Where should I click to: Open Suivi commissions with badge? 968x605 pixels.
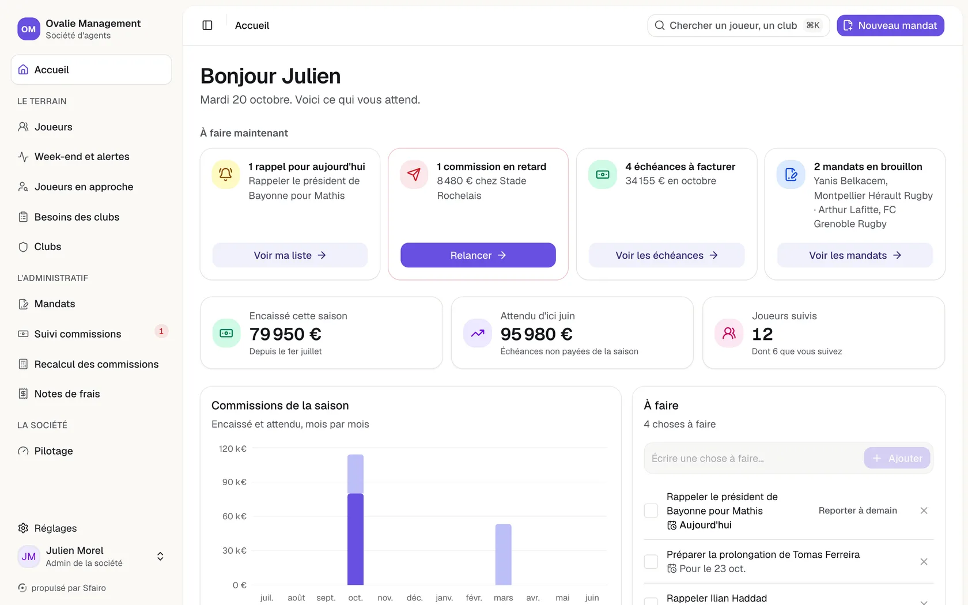(x=91, y=334)
